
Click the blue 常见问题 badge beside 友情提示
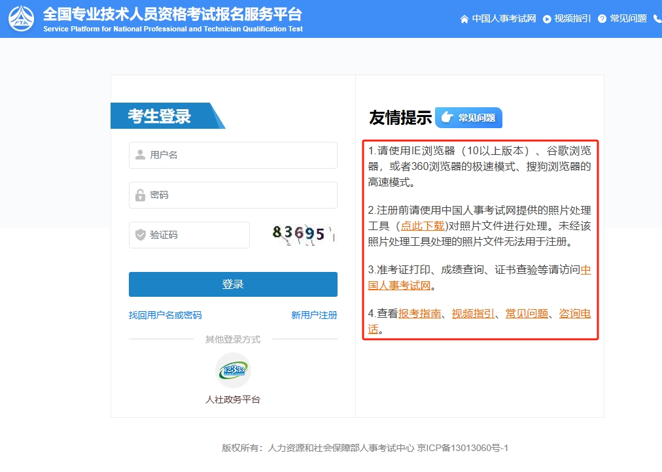tap(468, 118)
